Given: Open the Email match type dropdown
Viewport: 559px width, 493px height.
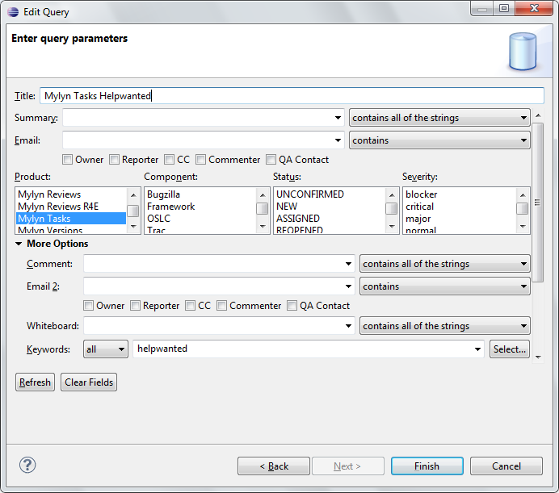Looking at the screenshot, I should coord(439,140).
